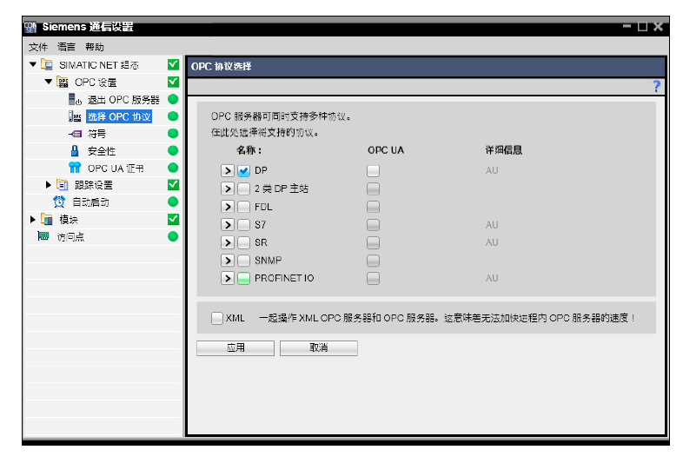Tick the XML checkbox

click(x=217, y=318)
